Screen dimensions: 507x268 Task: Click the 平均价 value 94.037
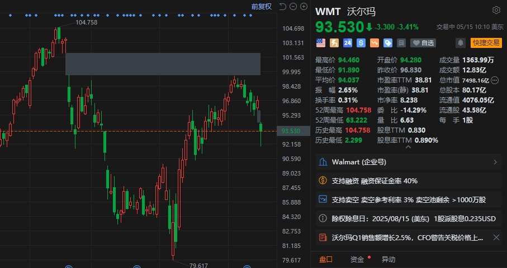tap(349, 80)
